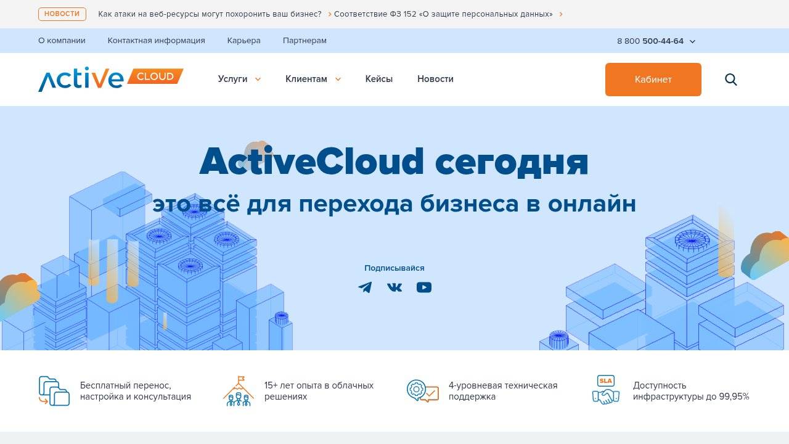Click '15+ лет опыта в облачных решениях' text

coord(319,391)
